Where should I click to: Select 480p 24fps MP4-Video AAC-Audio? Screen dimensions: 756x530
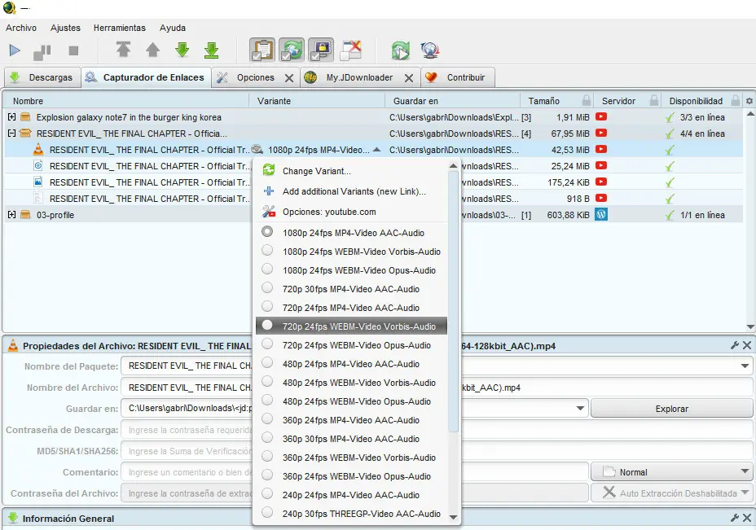351,364
